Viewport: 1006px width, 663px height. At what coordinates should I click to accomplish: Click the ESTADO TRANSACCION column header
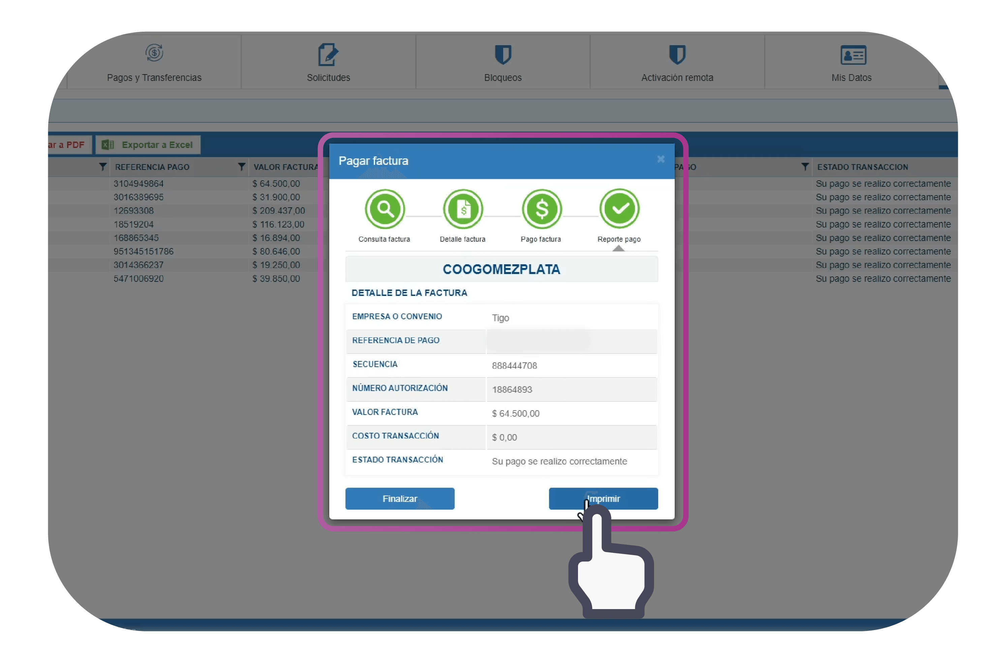tap(862, 167)
